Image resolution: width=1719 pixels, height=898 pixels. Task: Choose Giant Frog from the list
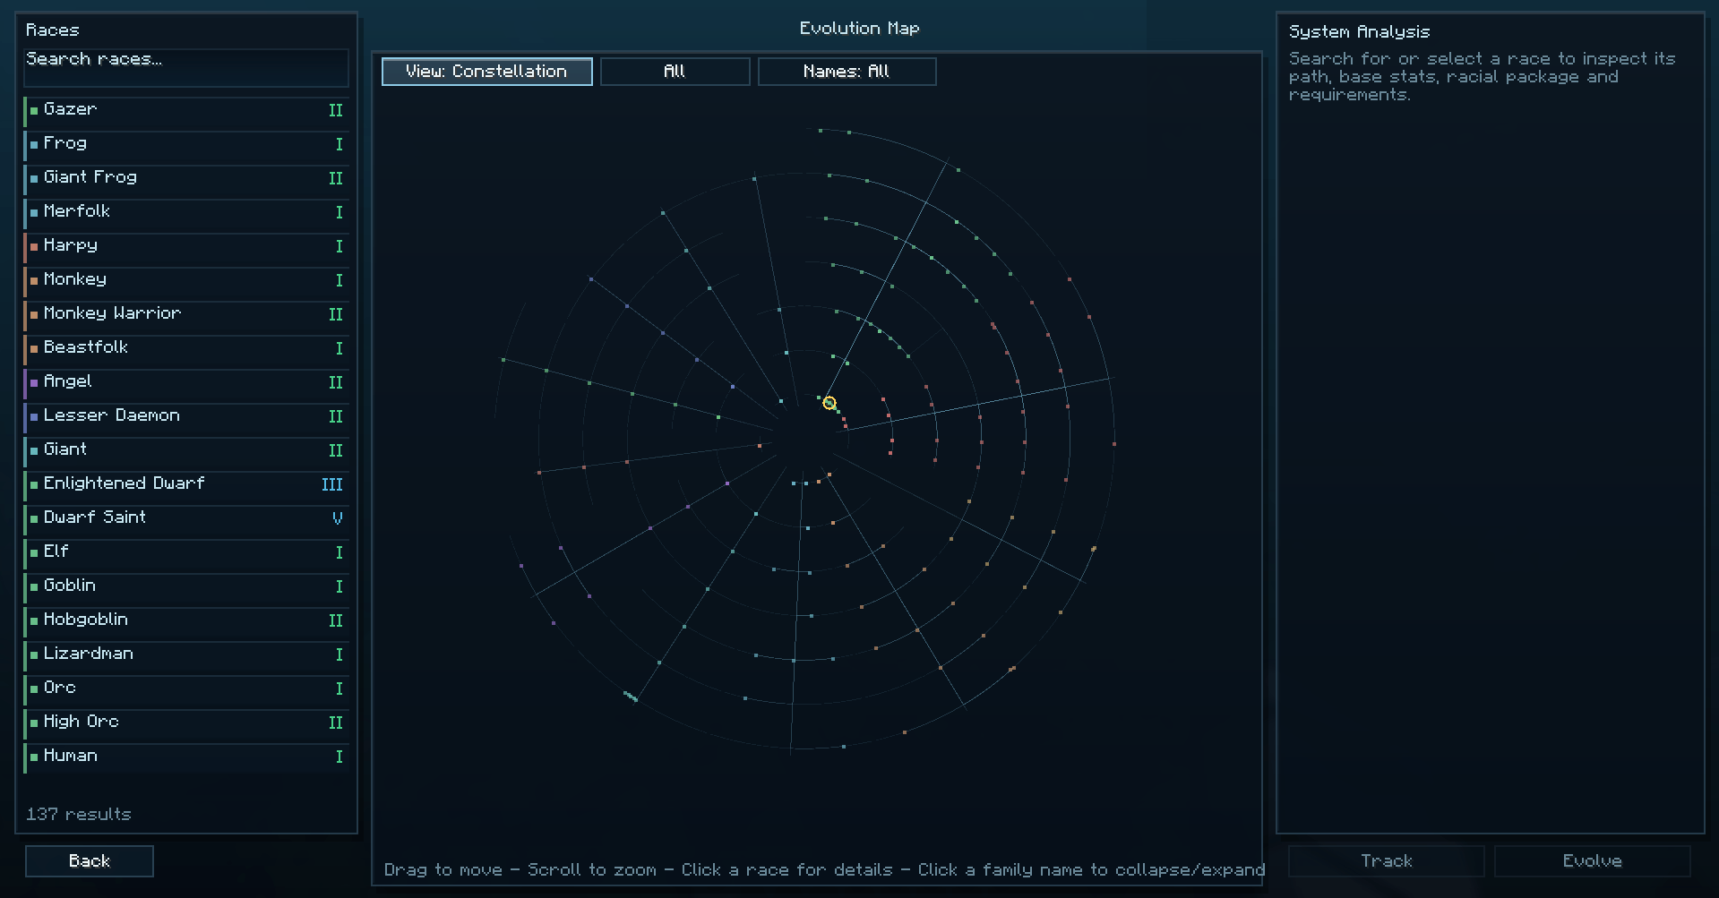click(x=186, y=178)
